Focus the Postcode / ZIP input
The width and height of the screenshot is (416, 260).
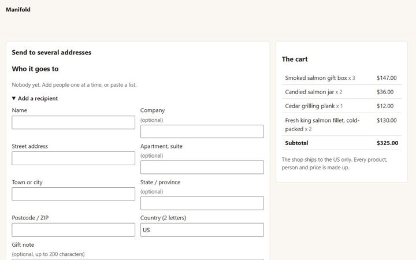[73, 230]
